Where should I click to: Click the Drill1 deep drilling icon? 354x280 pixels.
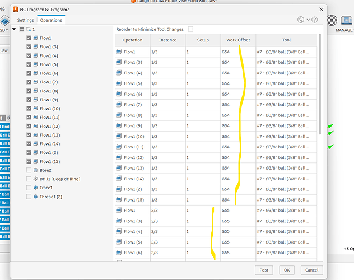[36, 179]
